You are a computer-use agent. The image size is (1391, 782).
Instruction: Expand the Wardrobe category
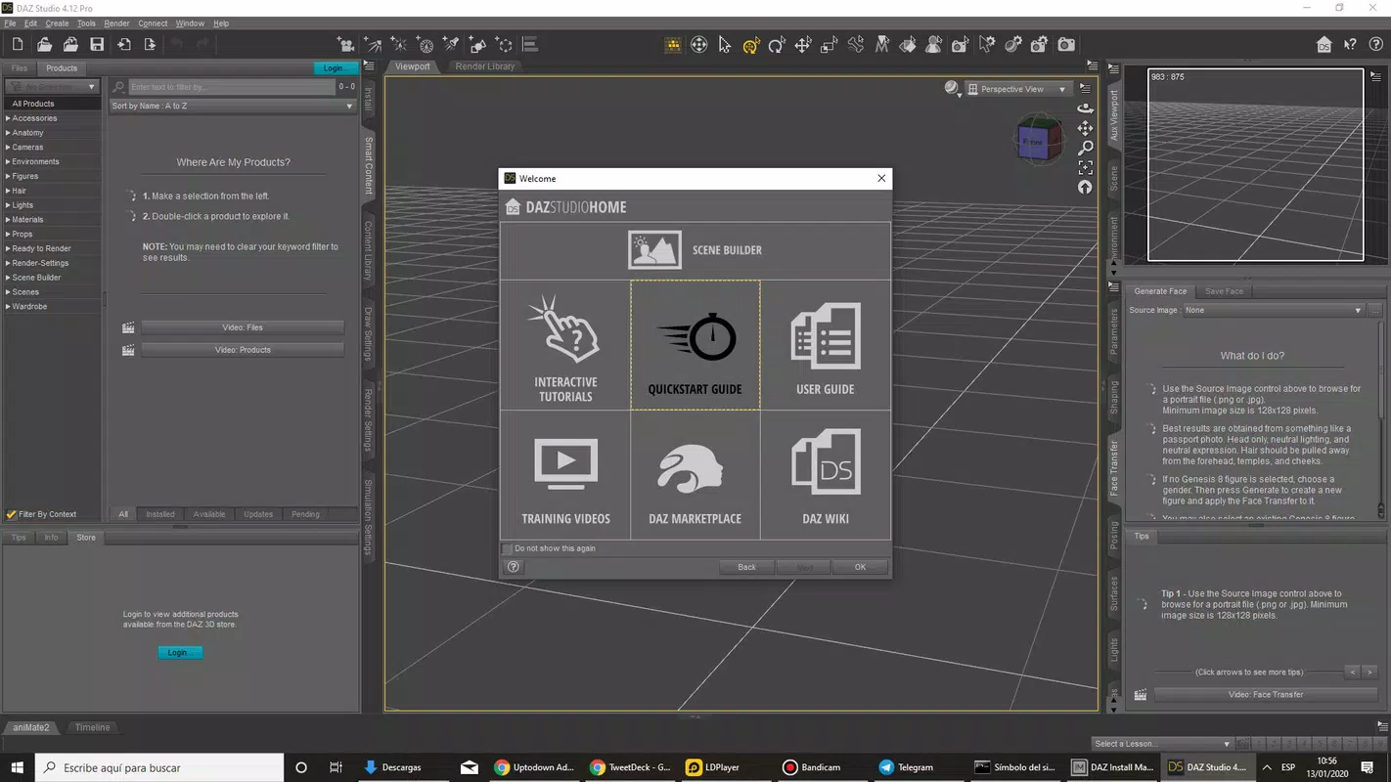(x=9, y=307)
